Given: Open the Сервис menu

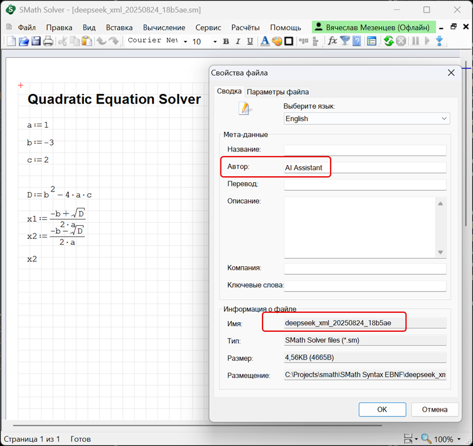Looking at the screenshot, I should (x=208, y=27).
